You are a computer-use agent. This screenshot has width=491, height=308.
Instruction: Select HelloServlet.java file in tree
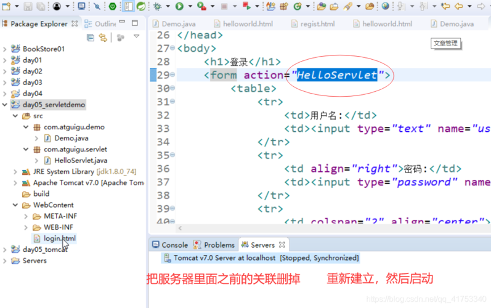point(76,161)
